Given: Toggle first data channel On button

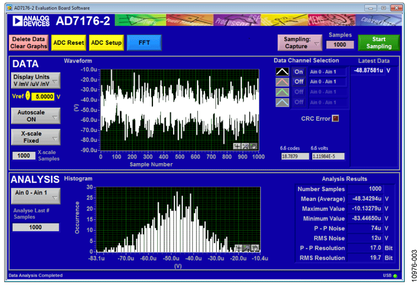Looking at the screenshot, I should coord(298,72).
